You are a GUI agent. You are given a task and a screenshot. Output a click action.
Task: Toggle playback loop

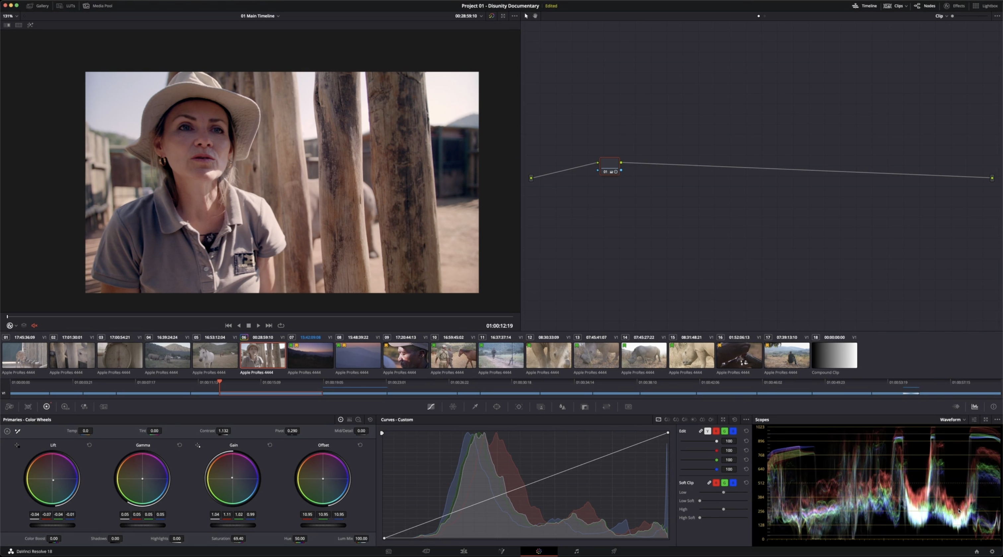click(281, 325)
